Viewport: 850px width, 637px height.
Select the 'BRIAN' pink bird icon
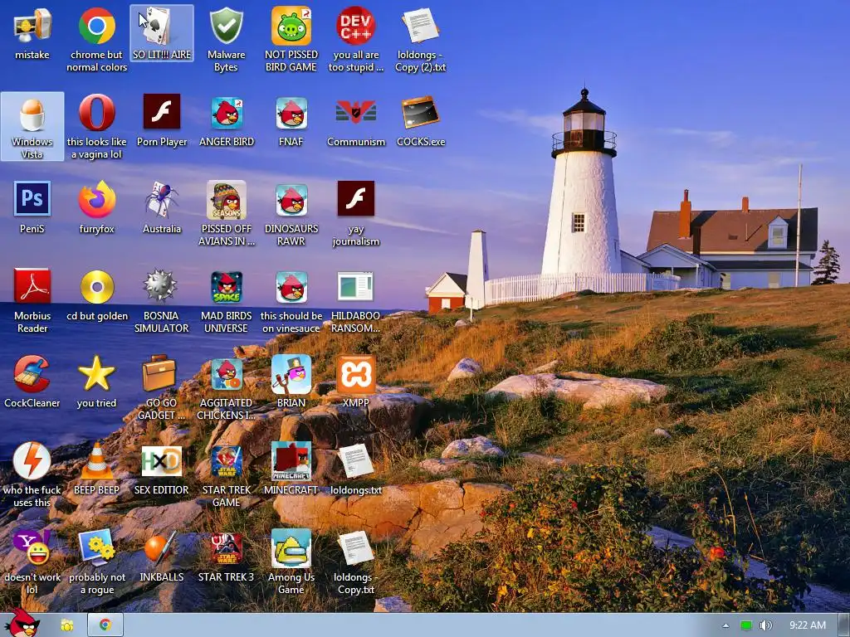pos(291,382)
